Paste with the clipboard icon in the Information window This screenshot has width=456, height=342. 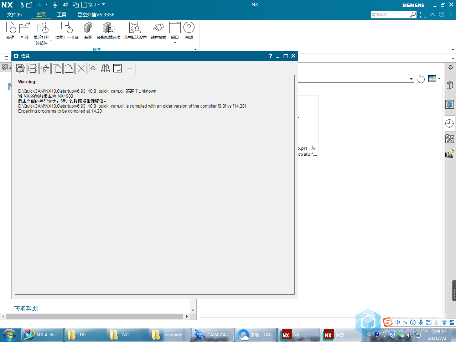click(x=69, y=68)
